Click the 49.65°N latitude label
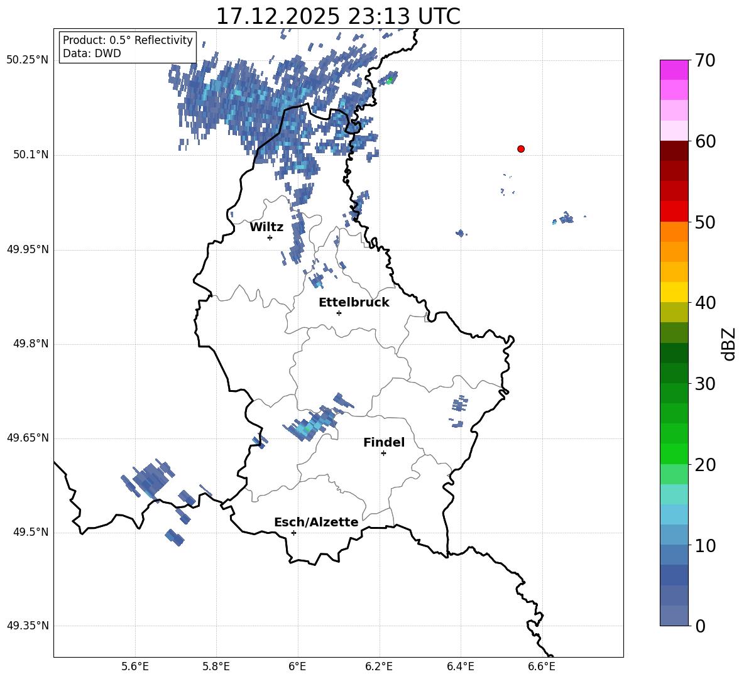Image resolution: width=744 pixels, height=679 pixels. coord(28,438)
